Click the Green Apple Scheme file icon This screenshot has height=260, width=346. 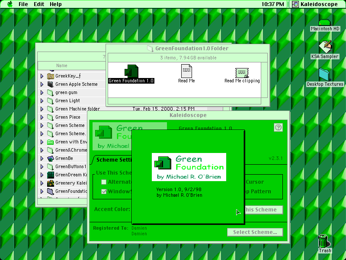click(x=51, y=84)
